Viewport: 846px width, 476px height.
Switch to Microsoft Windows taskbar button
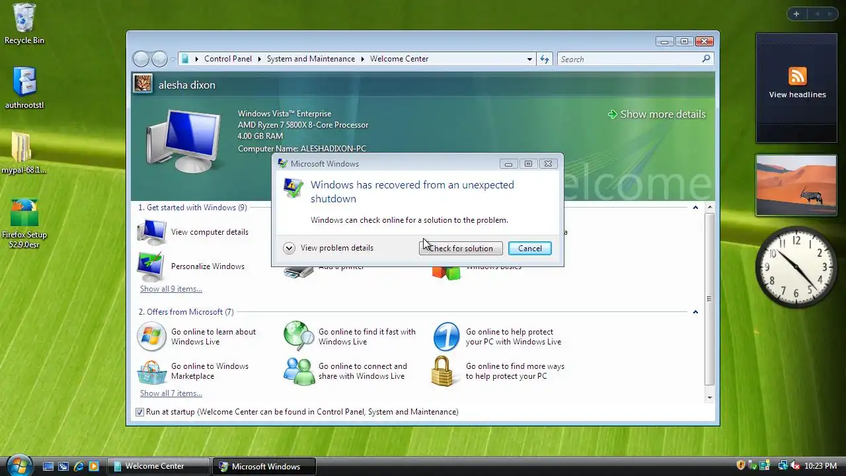[x=264, y=466]
